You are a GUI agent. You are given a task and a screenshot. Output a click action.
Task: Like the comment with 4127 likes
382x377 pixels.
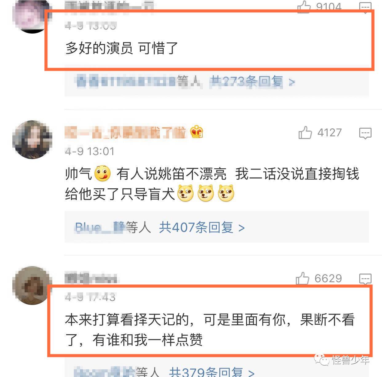(x=305, y=133)
